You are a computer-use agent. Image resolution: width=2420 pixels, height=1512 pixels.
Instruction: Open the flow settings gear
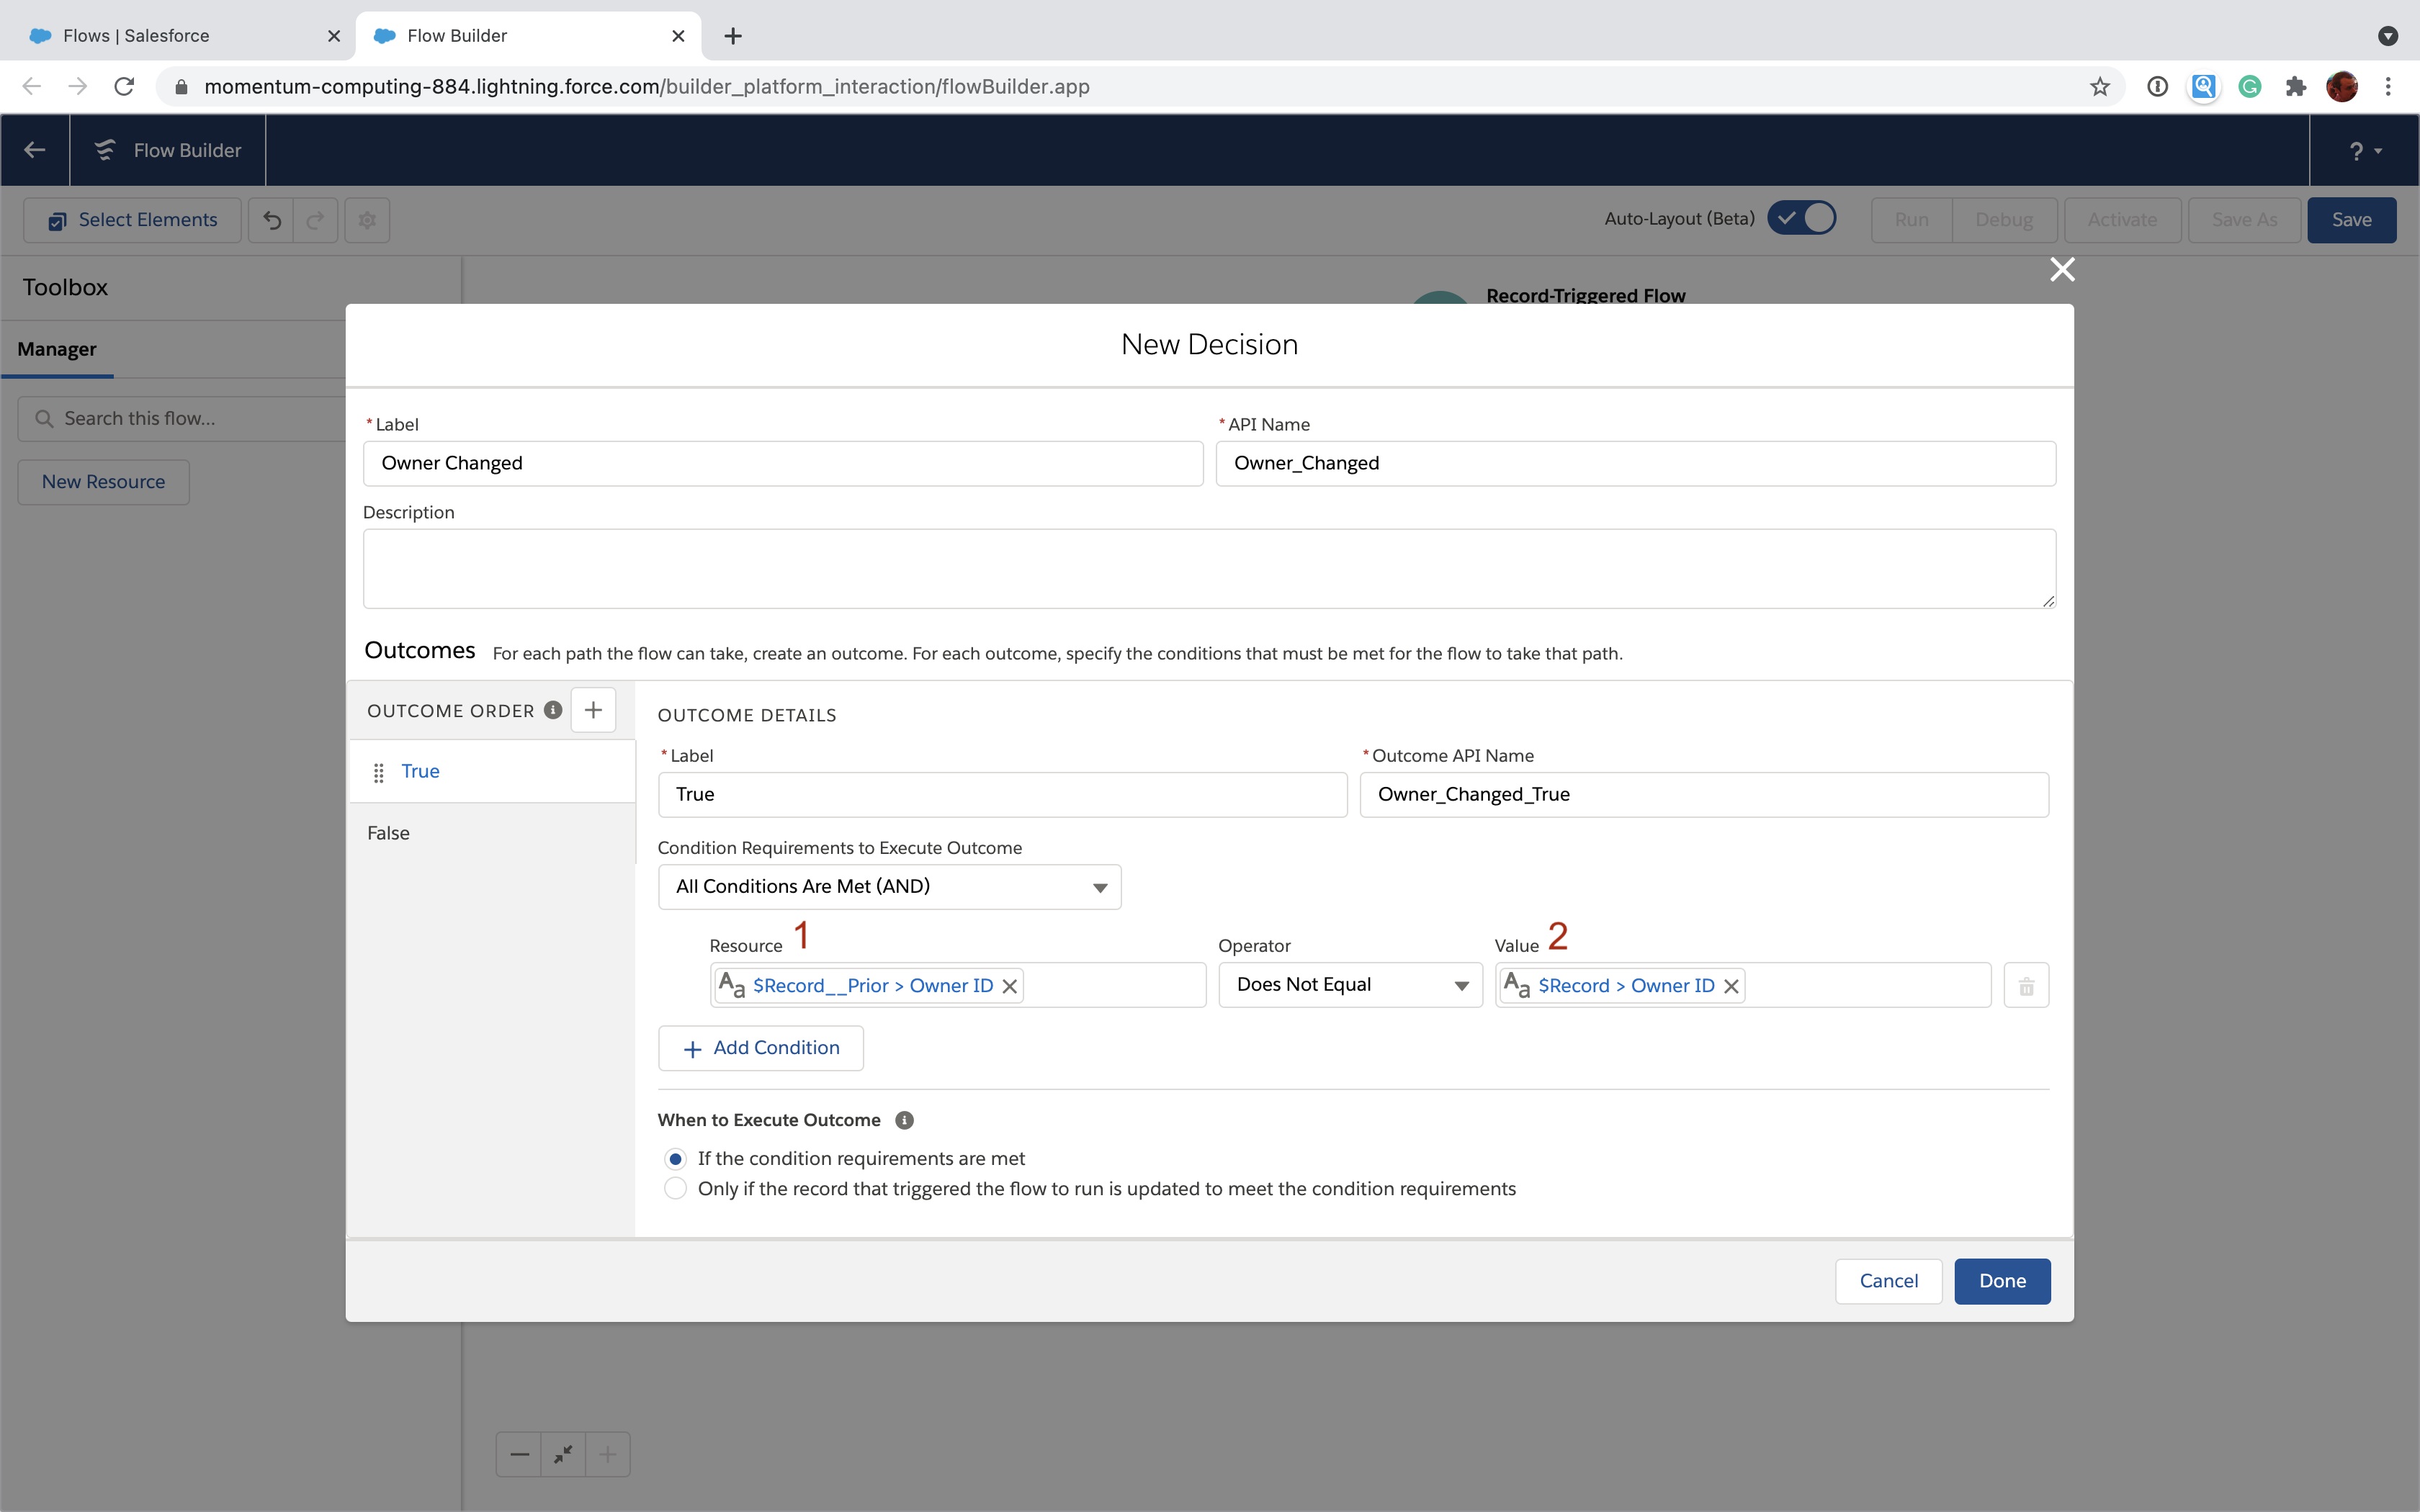366,219
